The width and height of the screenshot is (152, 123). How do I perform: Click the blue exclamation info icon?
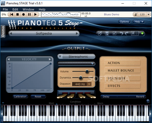pyautogui.click(x=148, y=101)
